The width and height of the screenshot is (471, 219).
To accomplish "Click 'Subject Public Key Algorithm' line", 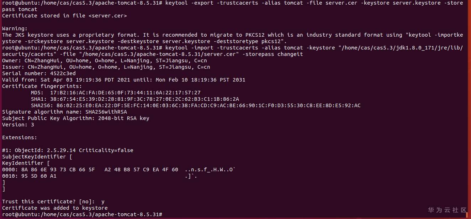I will point(76,118).
